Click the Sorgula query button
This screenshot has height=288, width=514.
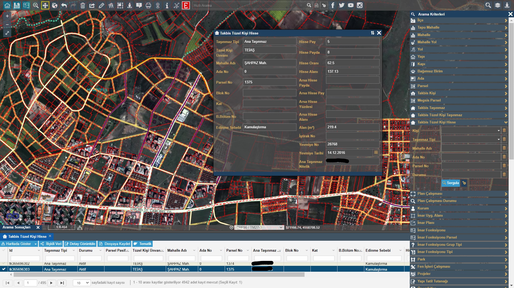(x=450, y=183)
